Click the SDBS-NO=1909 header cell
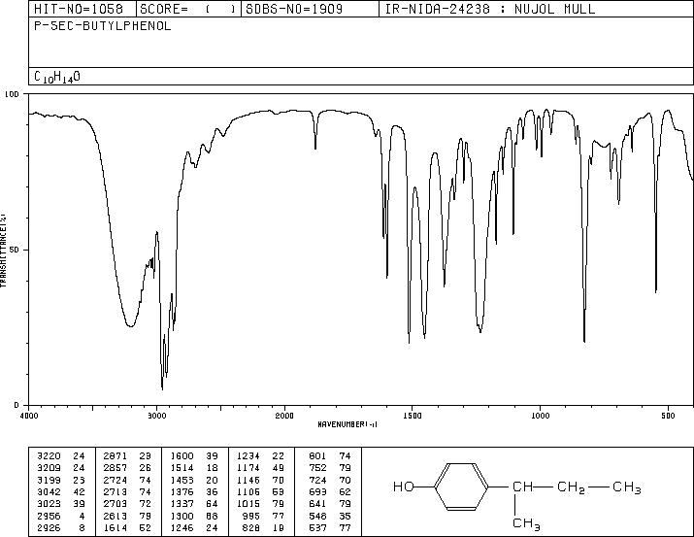Image resolution: width=694 pixels, height=537 pixels. coord(310,9)
